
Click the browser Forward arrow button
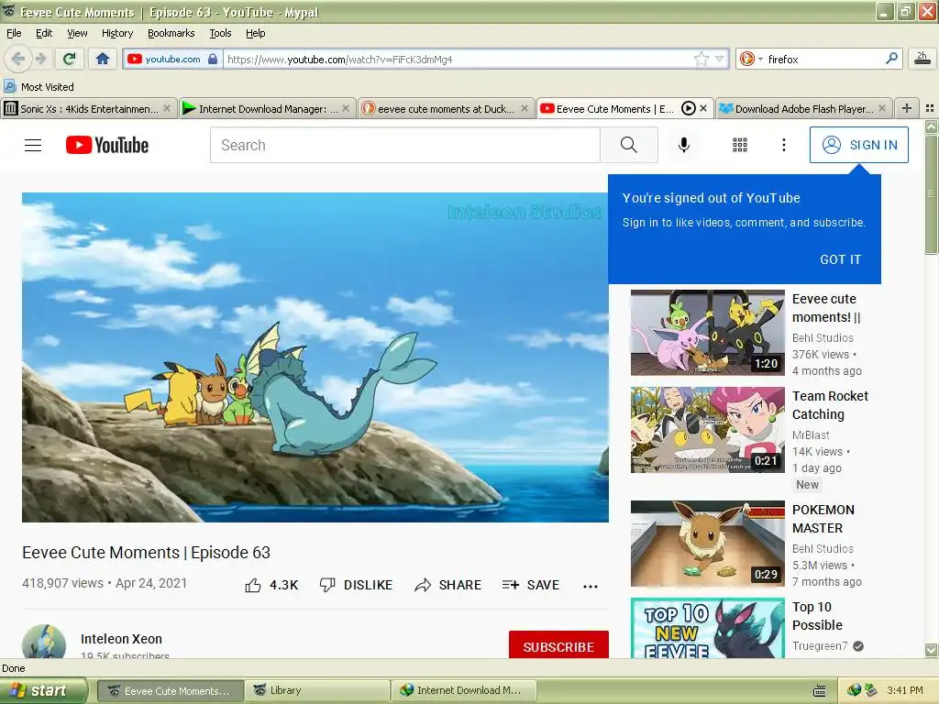40,59
